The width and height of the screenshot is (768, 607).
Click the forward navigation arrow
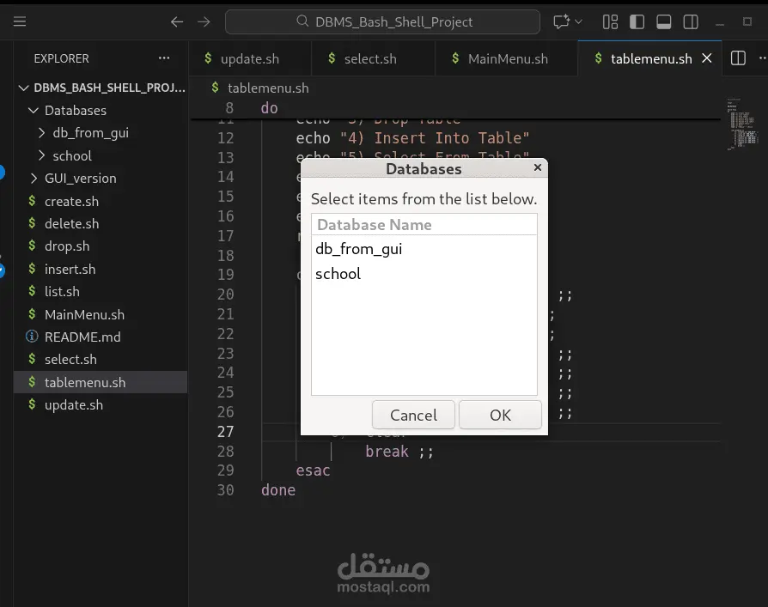coord(204,21)
